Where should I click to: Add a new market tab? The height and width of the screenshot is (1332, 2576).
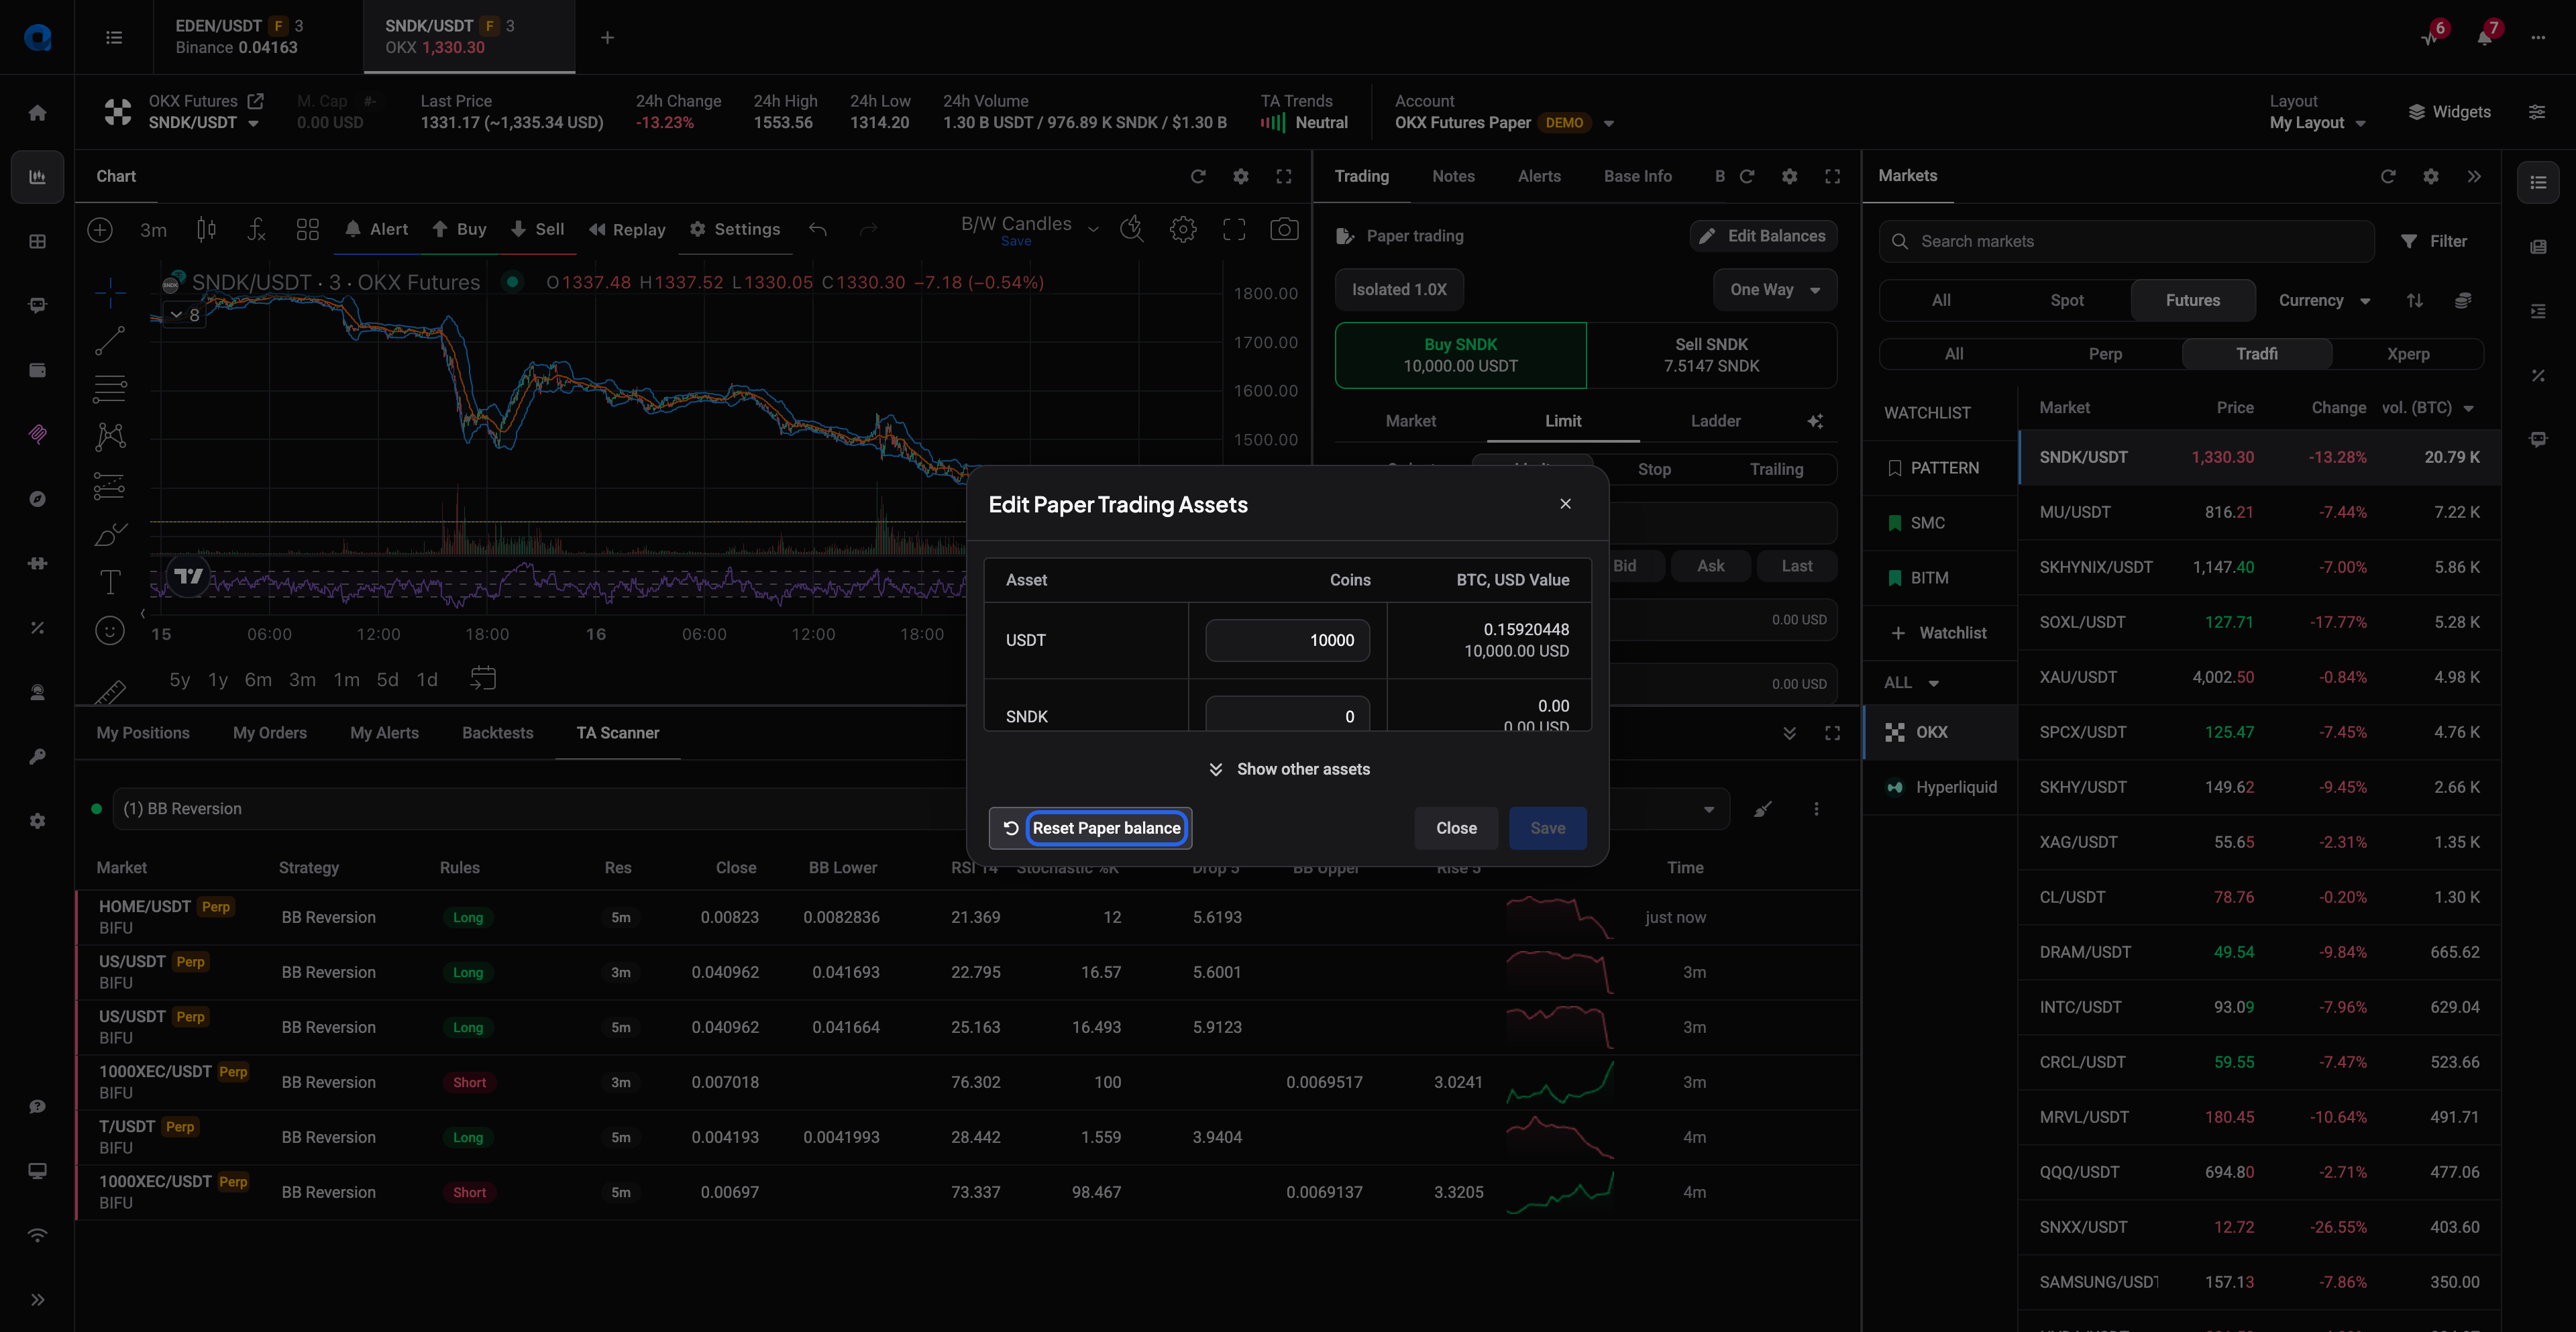[607, 37]
